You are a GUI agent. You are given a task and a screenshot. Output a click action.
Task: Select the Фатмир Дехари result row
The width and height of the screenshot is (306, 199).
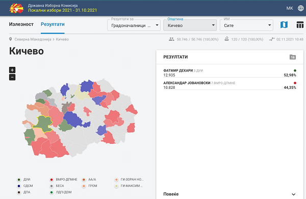pyautogui.click(x=229, y=72)
